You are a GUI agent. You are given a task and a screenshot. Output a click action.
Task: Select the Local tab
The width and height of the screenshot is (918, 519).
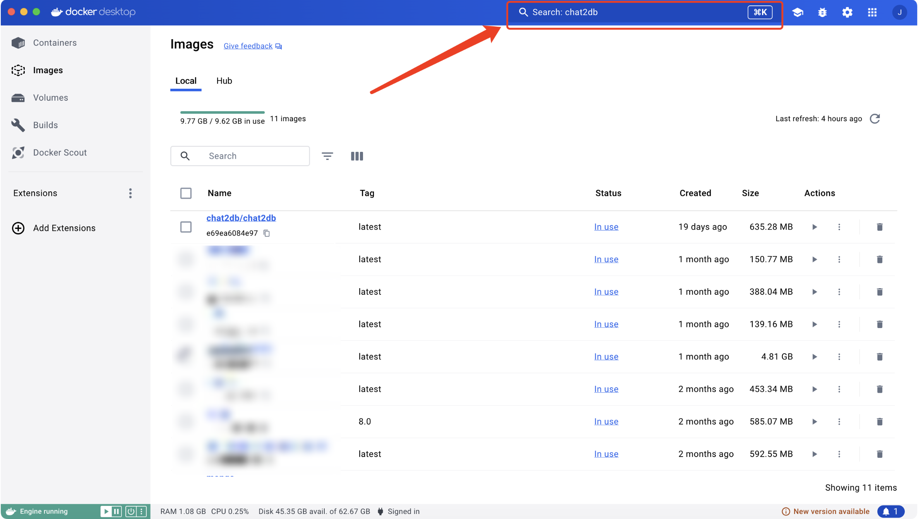click(x=186, y=81)
